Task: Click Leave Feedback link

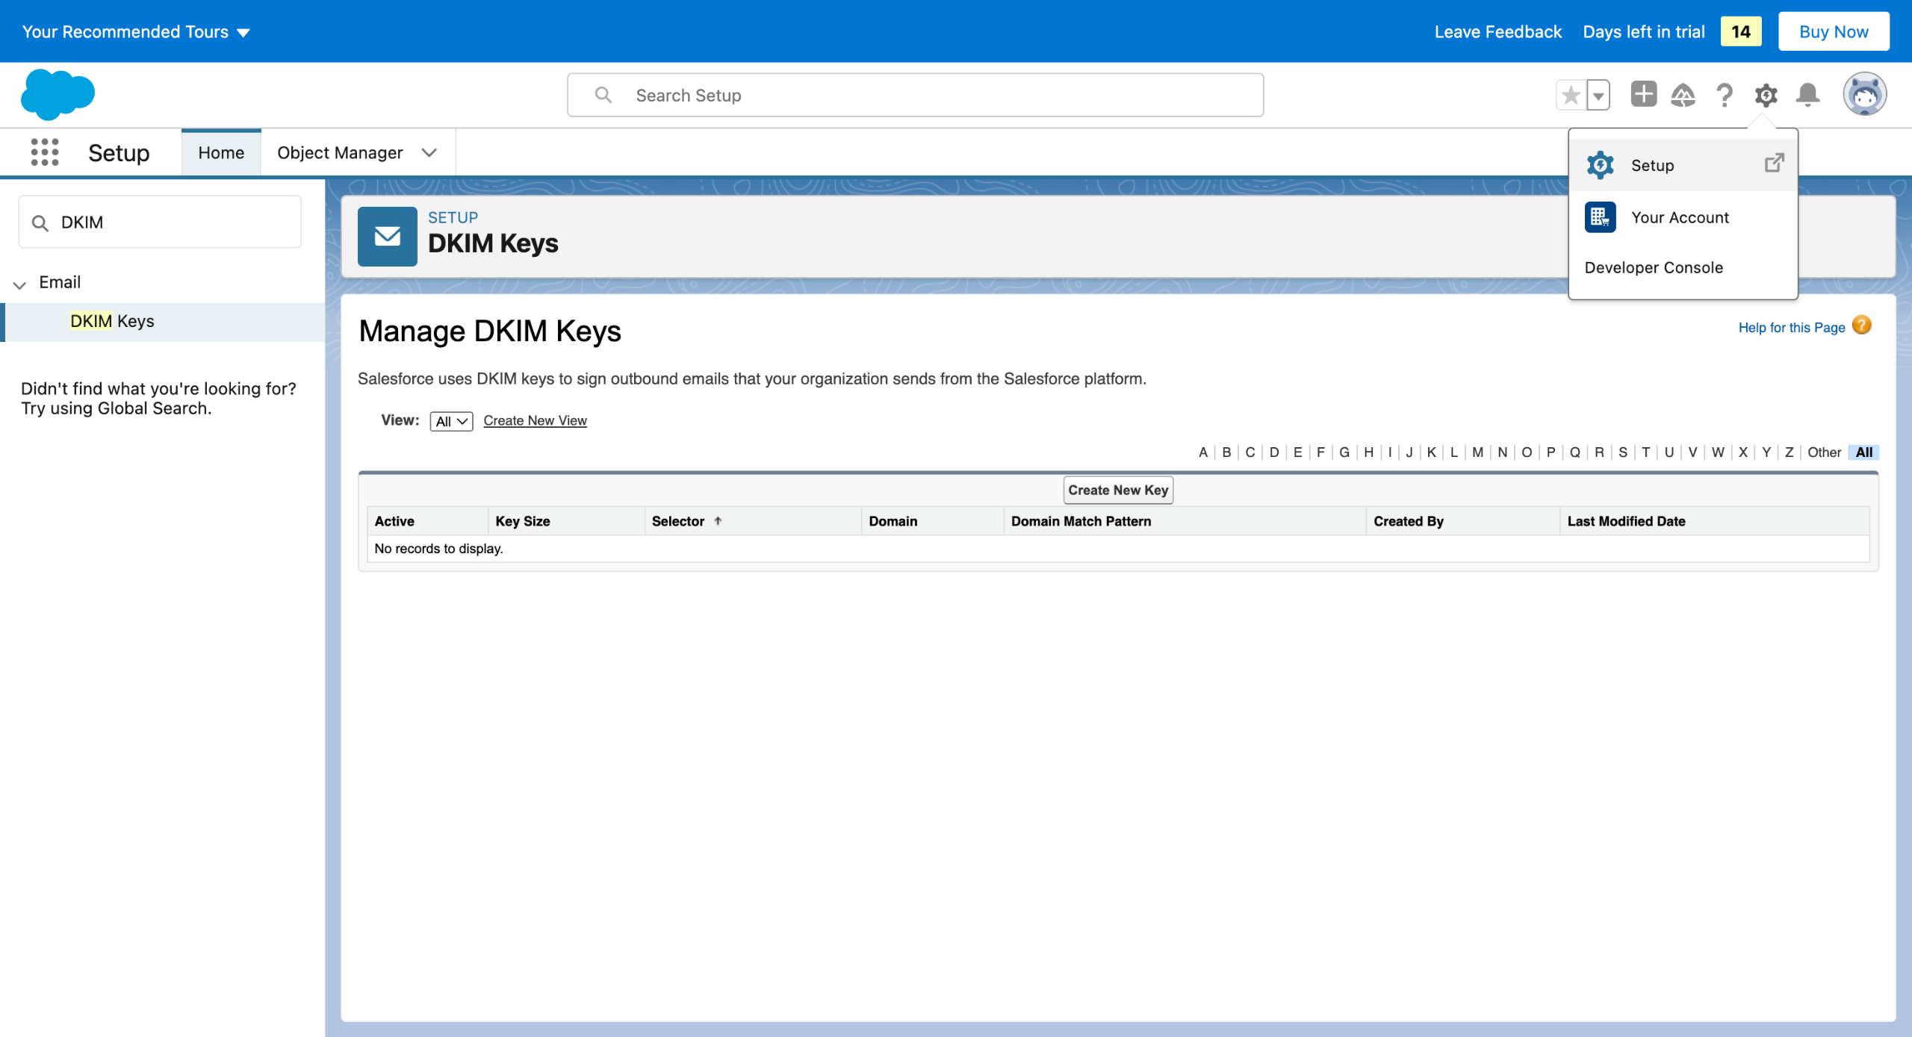Action: pyautogui.click(x=1497, y=31)
